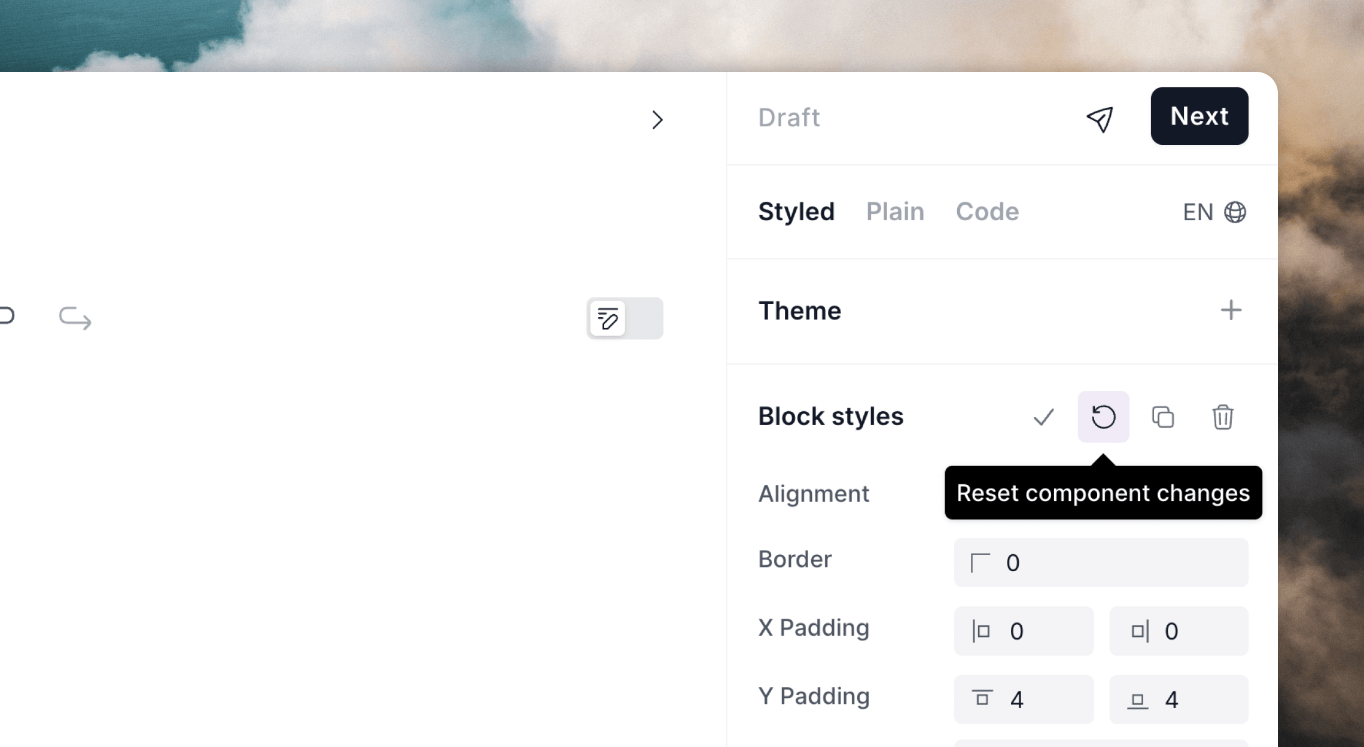
Task: Open language selector globe icon
Action: 1235,212
